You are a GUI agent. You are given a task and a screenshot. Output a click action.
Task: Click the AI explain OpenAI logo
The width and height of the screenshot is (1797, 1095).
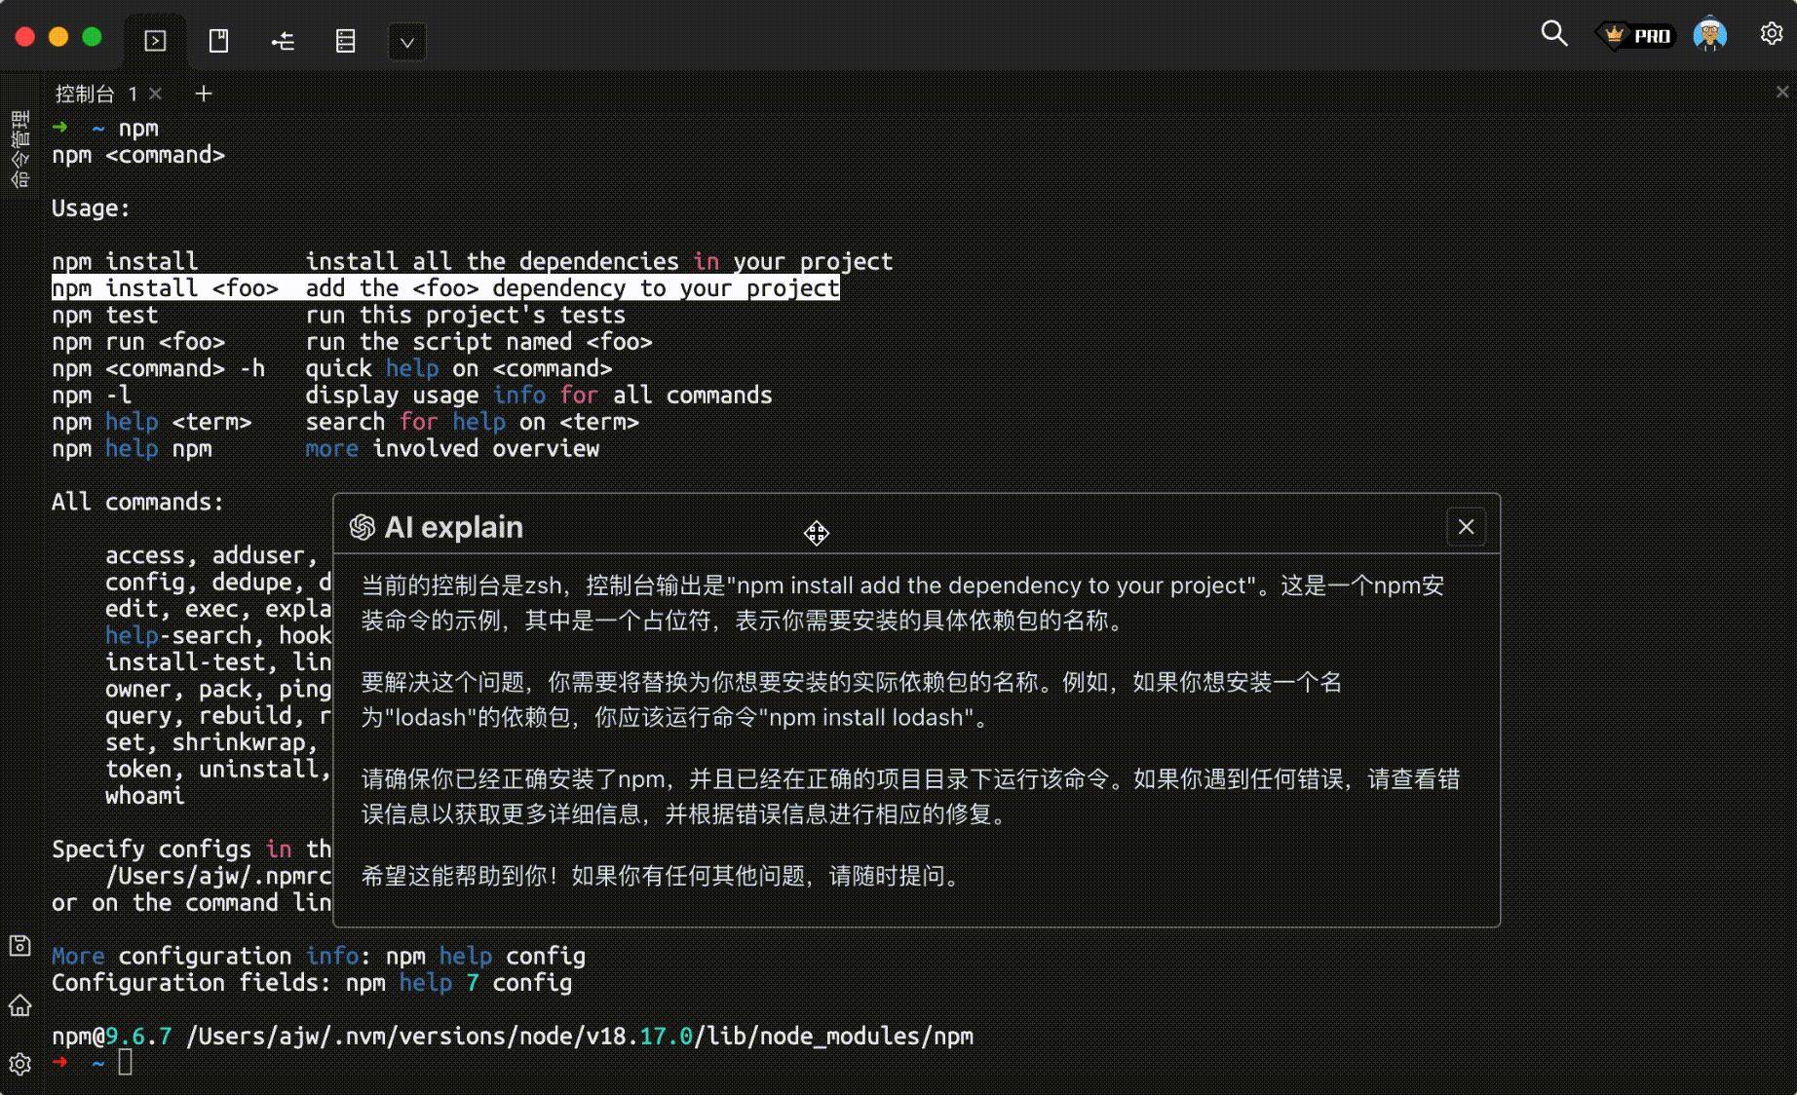[363, 527]
